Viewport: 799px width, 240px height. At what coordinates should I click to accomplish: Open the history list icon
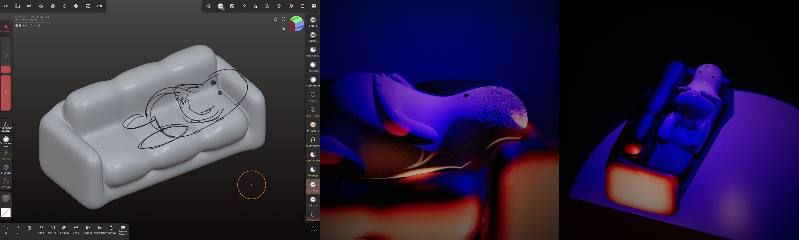click(29, 229)
